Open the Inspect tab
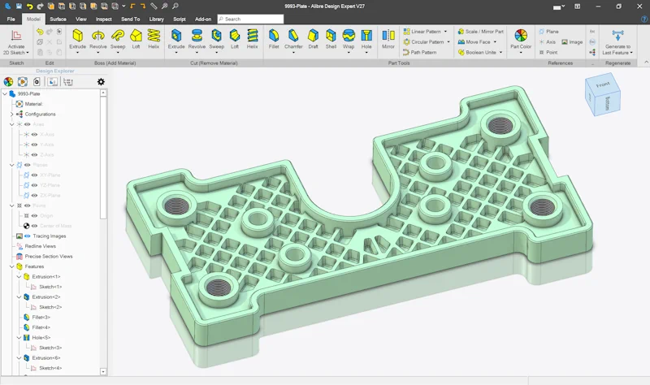650x385 pixels. point(104,19)
